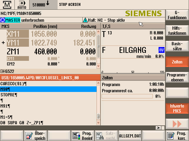The image size is (189, 141).
Task: Toggle Istwerte MKS coordinate display
Action: [177, 108]
